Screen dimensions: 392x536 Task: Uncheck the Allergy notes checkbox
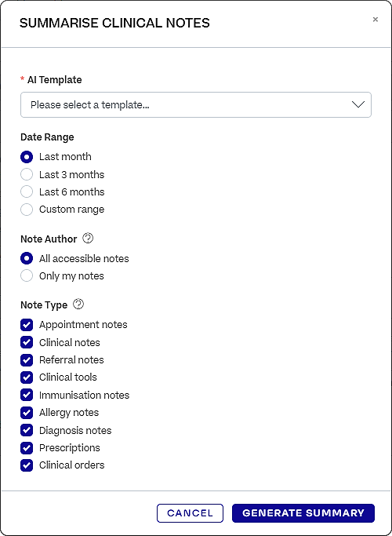pos(27,413)
